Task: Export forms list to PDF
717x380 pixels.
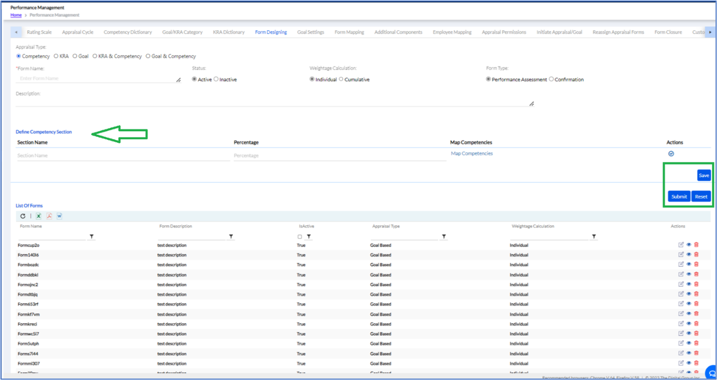Action: point(49,216)
